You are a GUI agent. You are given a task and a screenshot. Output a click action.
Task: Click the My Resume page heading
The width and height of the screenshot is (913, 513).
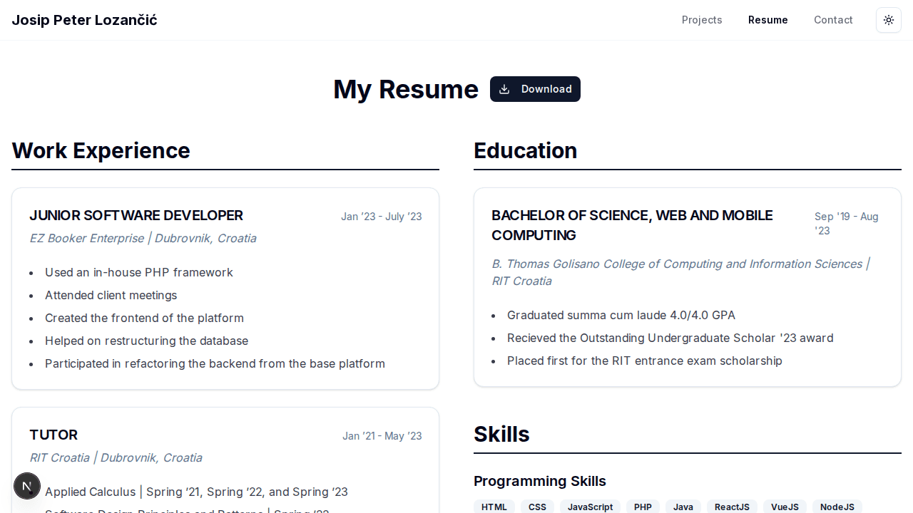(406, 89)
